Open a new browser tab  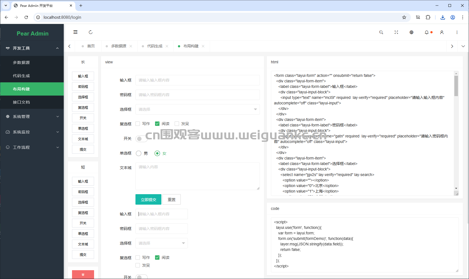(x=81, y=6)
